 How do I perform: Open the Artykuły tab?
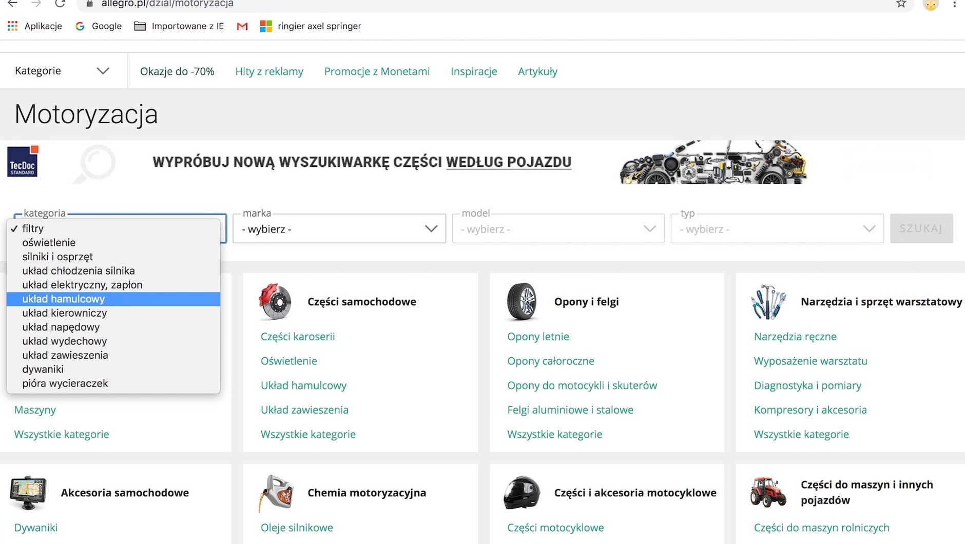(x=537, y=71)
